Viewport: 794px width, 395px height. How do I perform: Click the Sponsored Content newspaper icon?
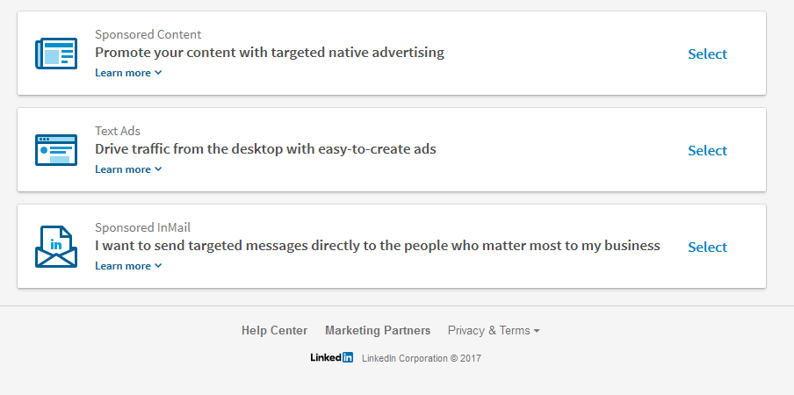(x=55, y=53)
